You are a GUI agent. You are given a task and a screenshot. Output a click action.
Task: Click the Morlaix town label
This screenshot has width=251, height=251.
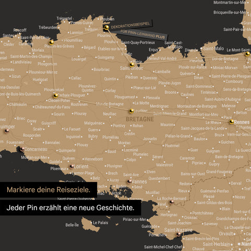[38, 50]
